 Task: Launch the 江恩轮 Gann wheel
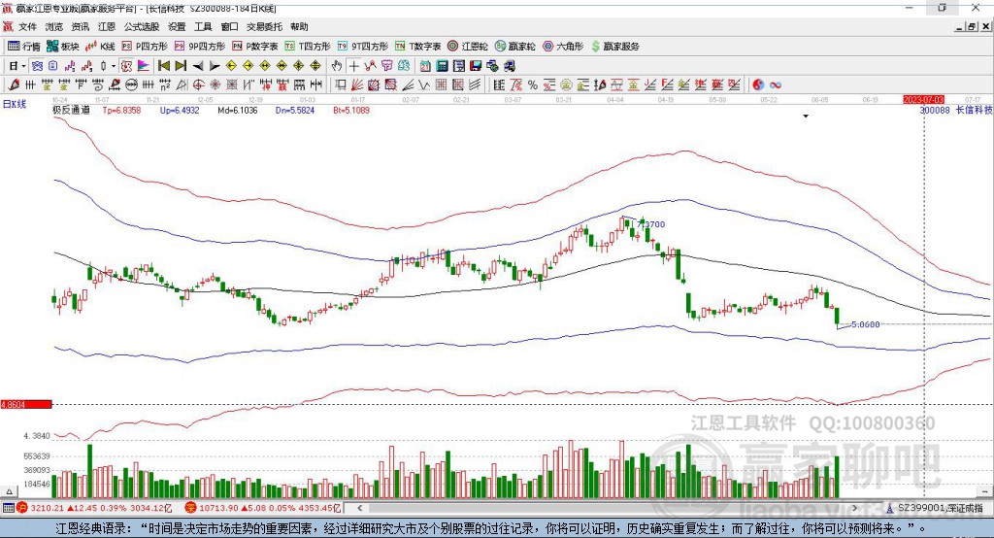tap(468, 47)
